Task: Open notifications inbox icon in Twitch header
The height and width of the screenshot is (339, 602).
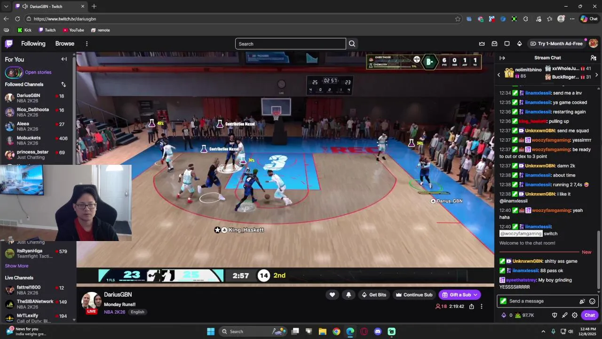Action: pos(494,44)
